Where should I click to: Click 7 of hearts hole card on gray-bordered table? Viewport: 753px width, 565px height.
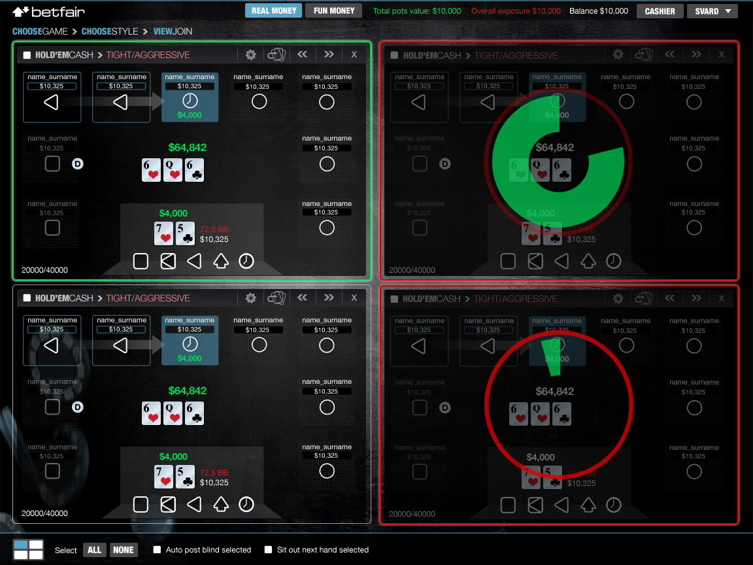coord(164,477)
